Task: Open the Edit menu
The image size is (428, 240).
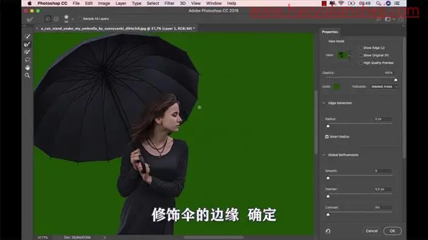Action: 89,3
